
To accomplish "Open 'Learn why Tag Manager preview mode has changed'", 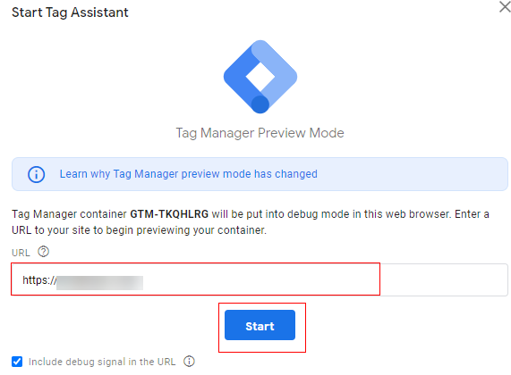I will point(188,174).
